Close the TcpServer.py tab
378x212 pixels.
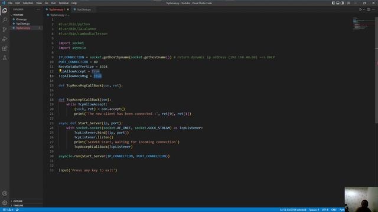click(68, 9)
